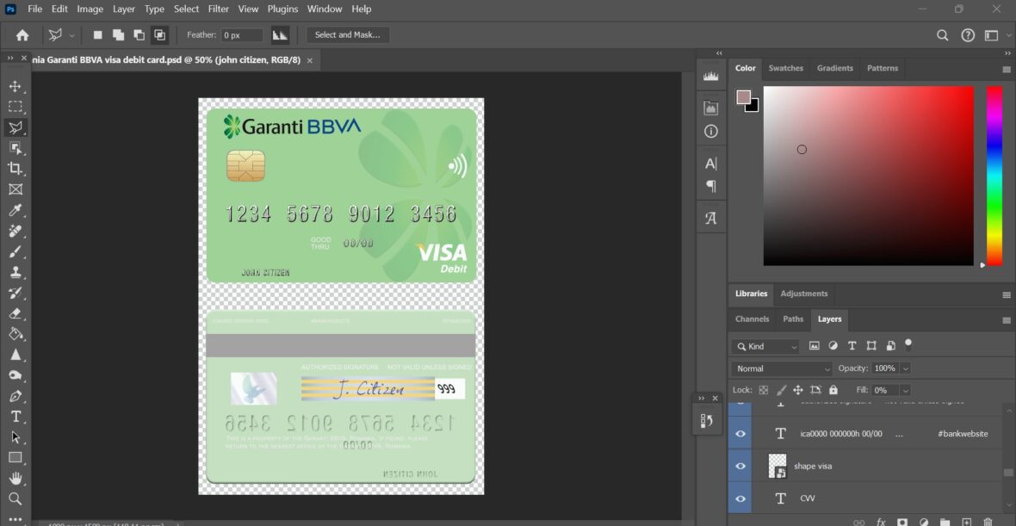Viewport: 1016px width, 526px height.
Task: Select the Frame tool
Action: click(x=15, y=189)
